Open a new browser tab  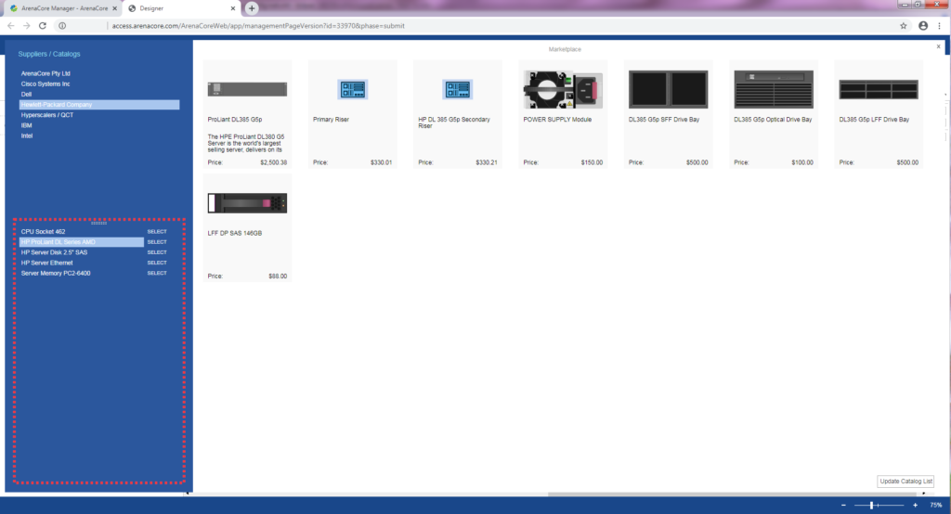252,8
